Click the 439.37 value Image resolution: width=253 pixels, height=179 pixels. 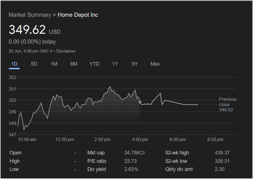pos(222,153)
